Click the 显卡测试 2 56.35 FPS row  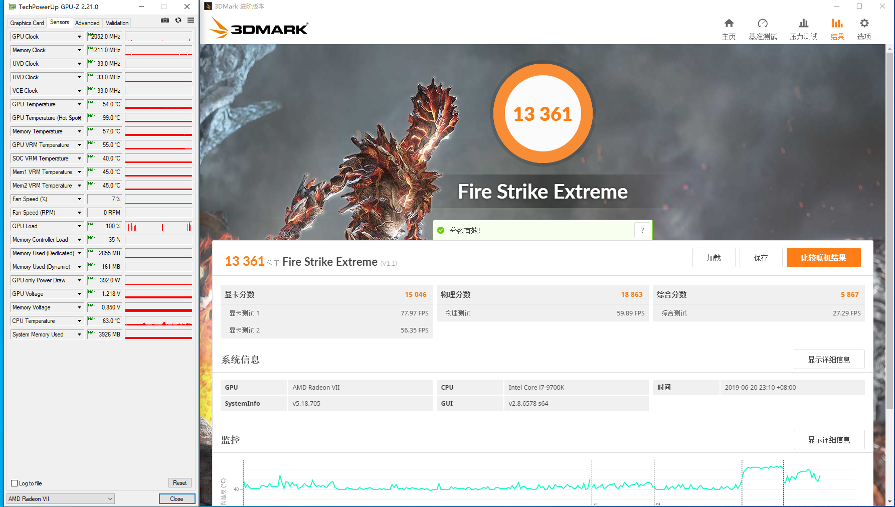(326, 330)
